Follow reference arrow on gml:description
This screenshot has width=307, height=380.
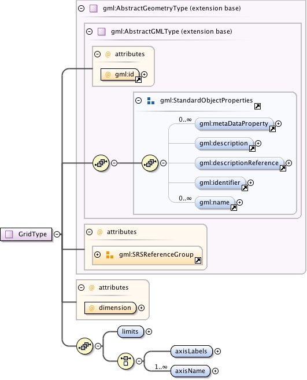click(x=252, y=148)
